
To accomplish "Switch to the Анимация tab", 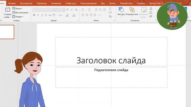I will (56, 3).
